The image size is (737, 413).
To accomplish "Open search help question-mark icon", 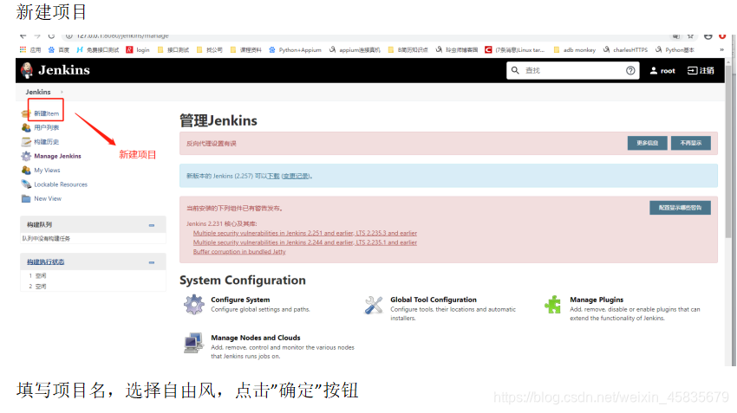I will point(630,70).
